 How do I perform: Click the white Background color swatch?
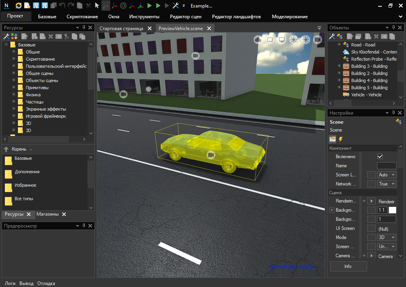coord(392,210)
